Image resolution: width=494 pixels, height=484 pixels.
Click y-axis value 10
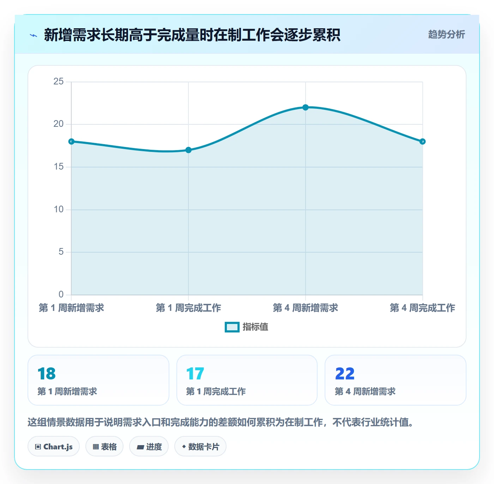(59, 209)
